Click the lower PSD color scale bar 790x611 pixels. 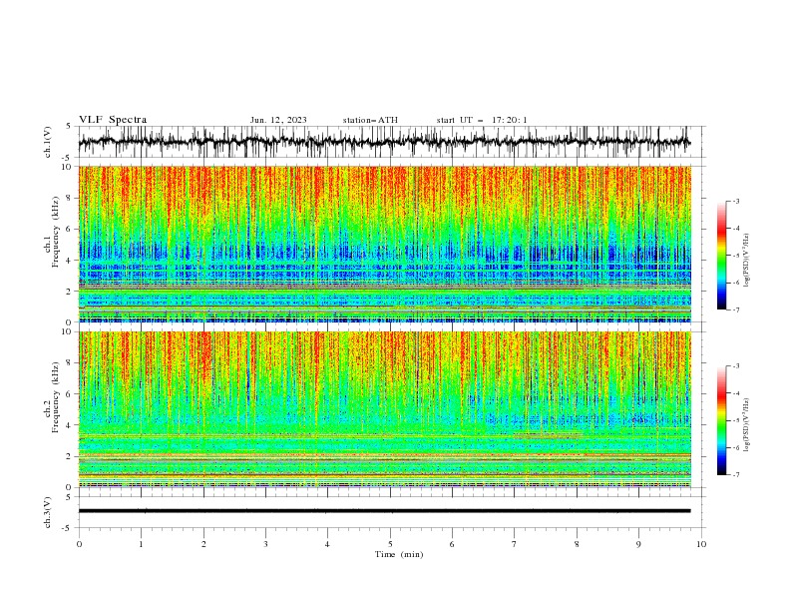point(721,420)
